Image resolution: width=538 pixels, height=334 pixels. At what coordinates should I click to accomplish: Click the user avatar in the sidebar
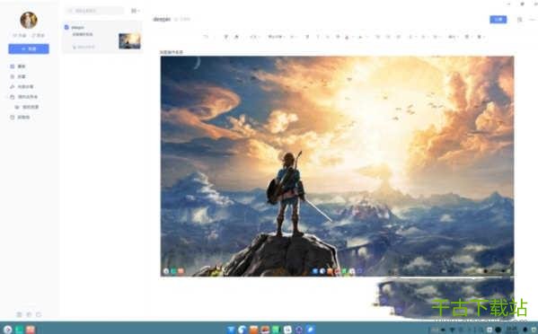pyautogui.click(x=29, y=20)
